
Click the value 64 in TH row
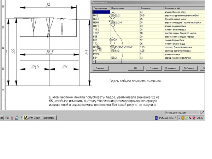coord(141,12)
